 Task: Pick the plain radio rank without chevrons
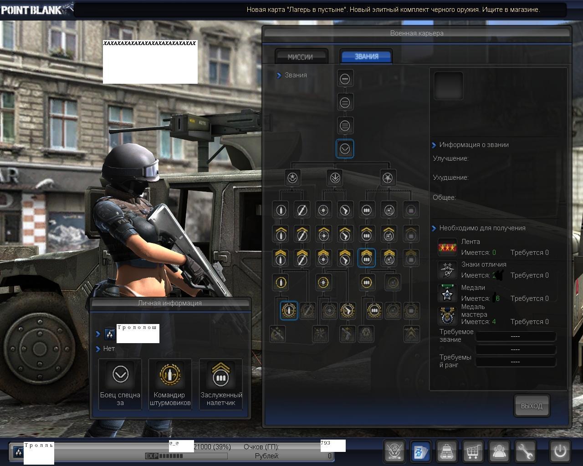(x=389, y=210)
